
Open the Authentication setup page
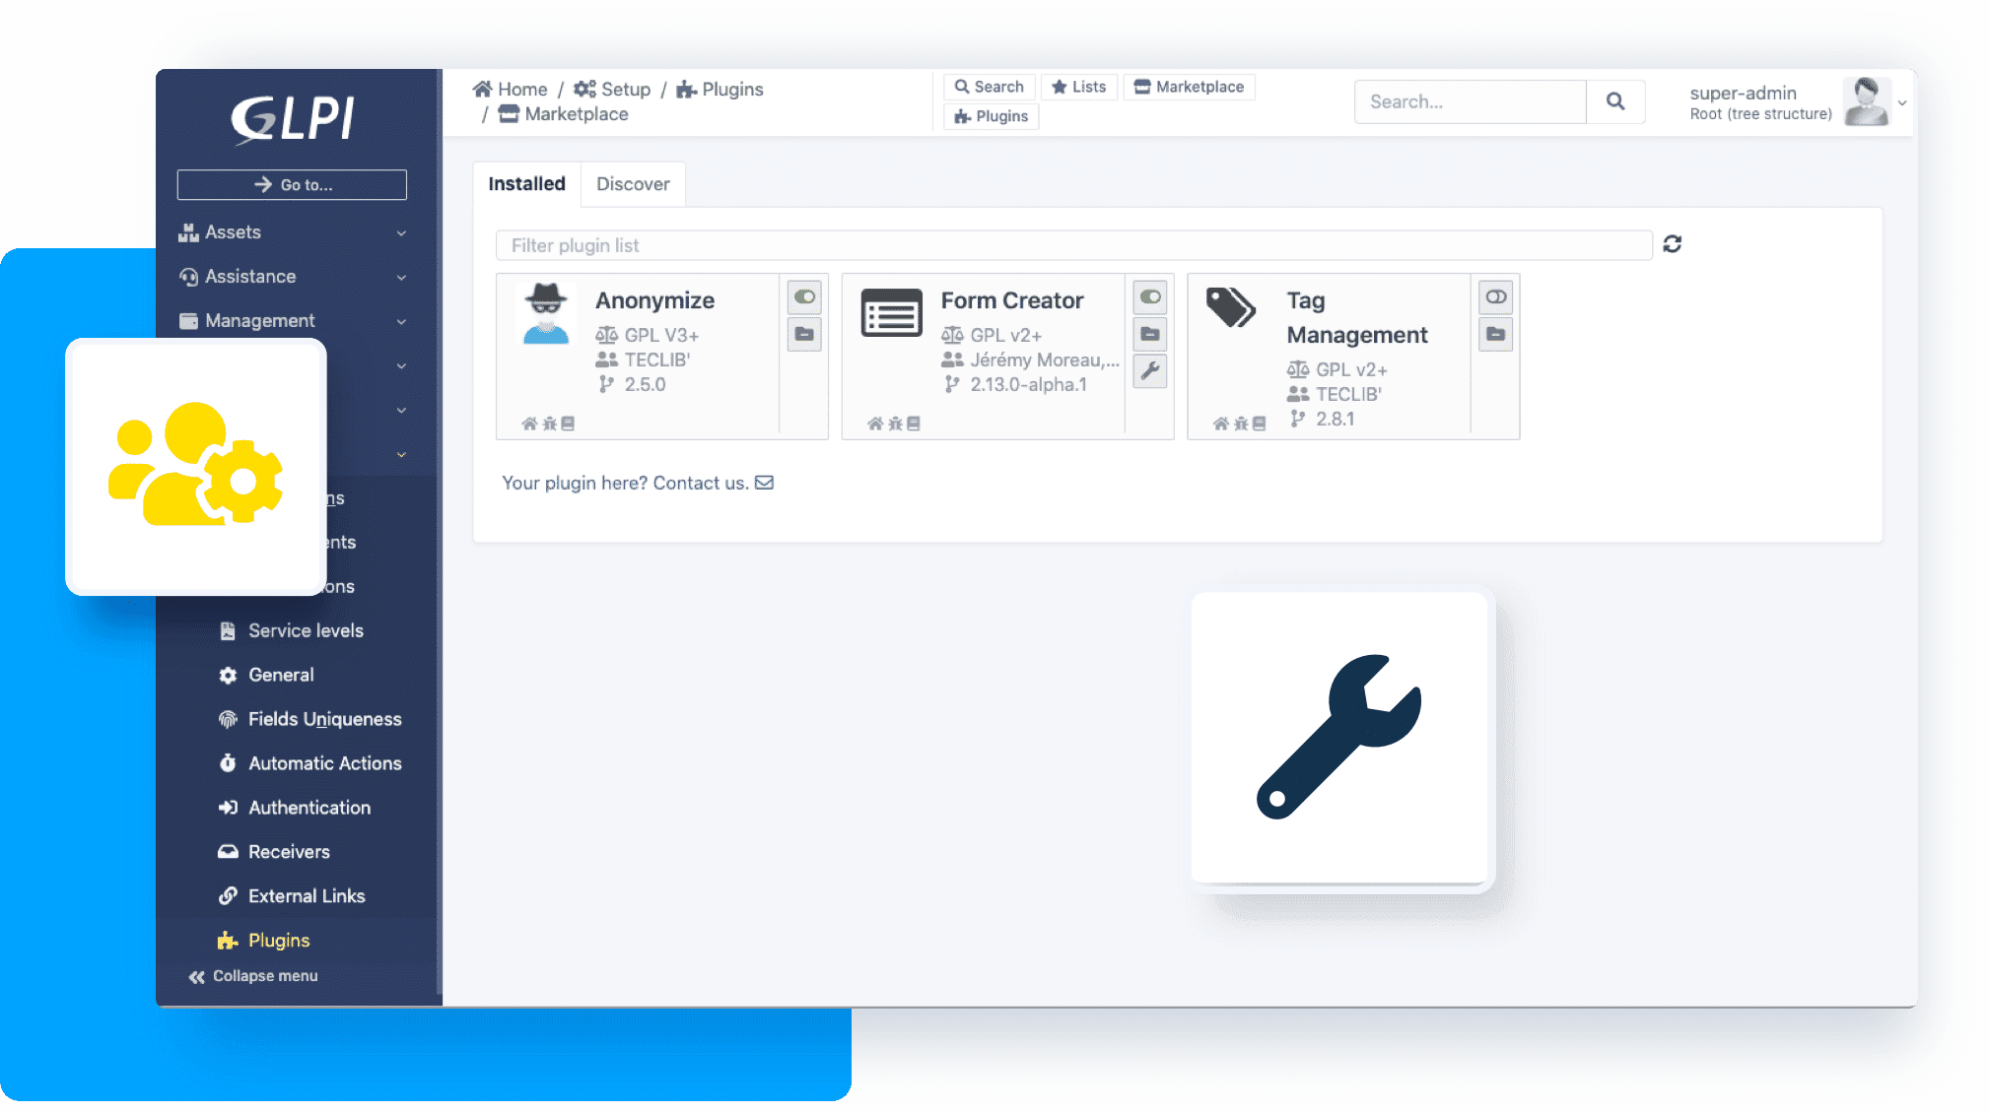point(309,808)
